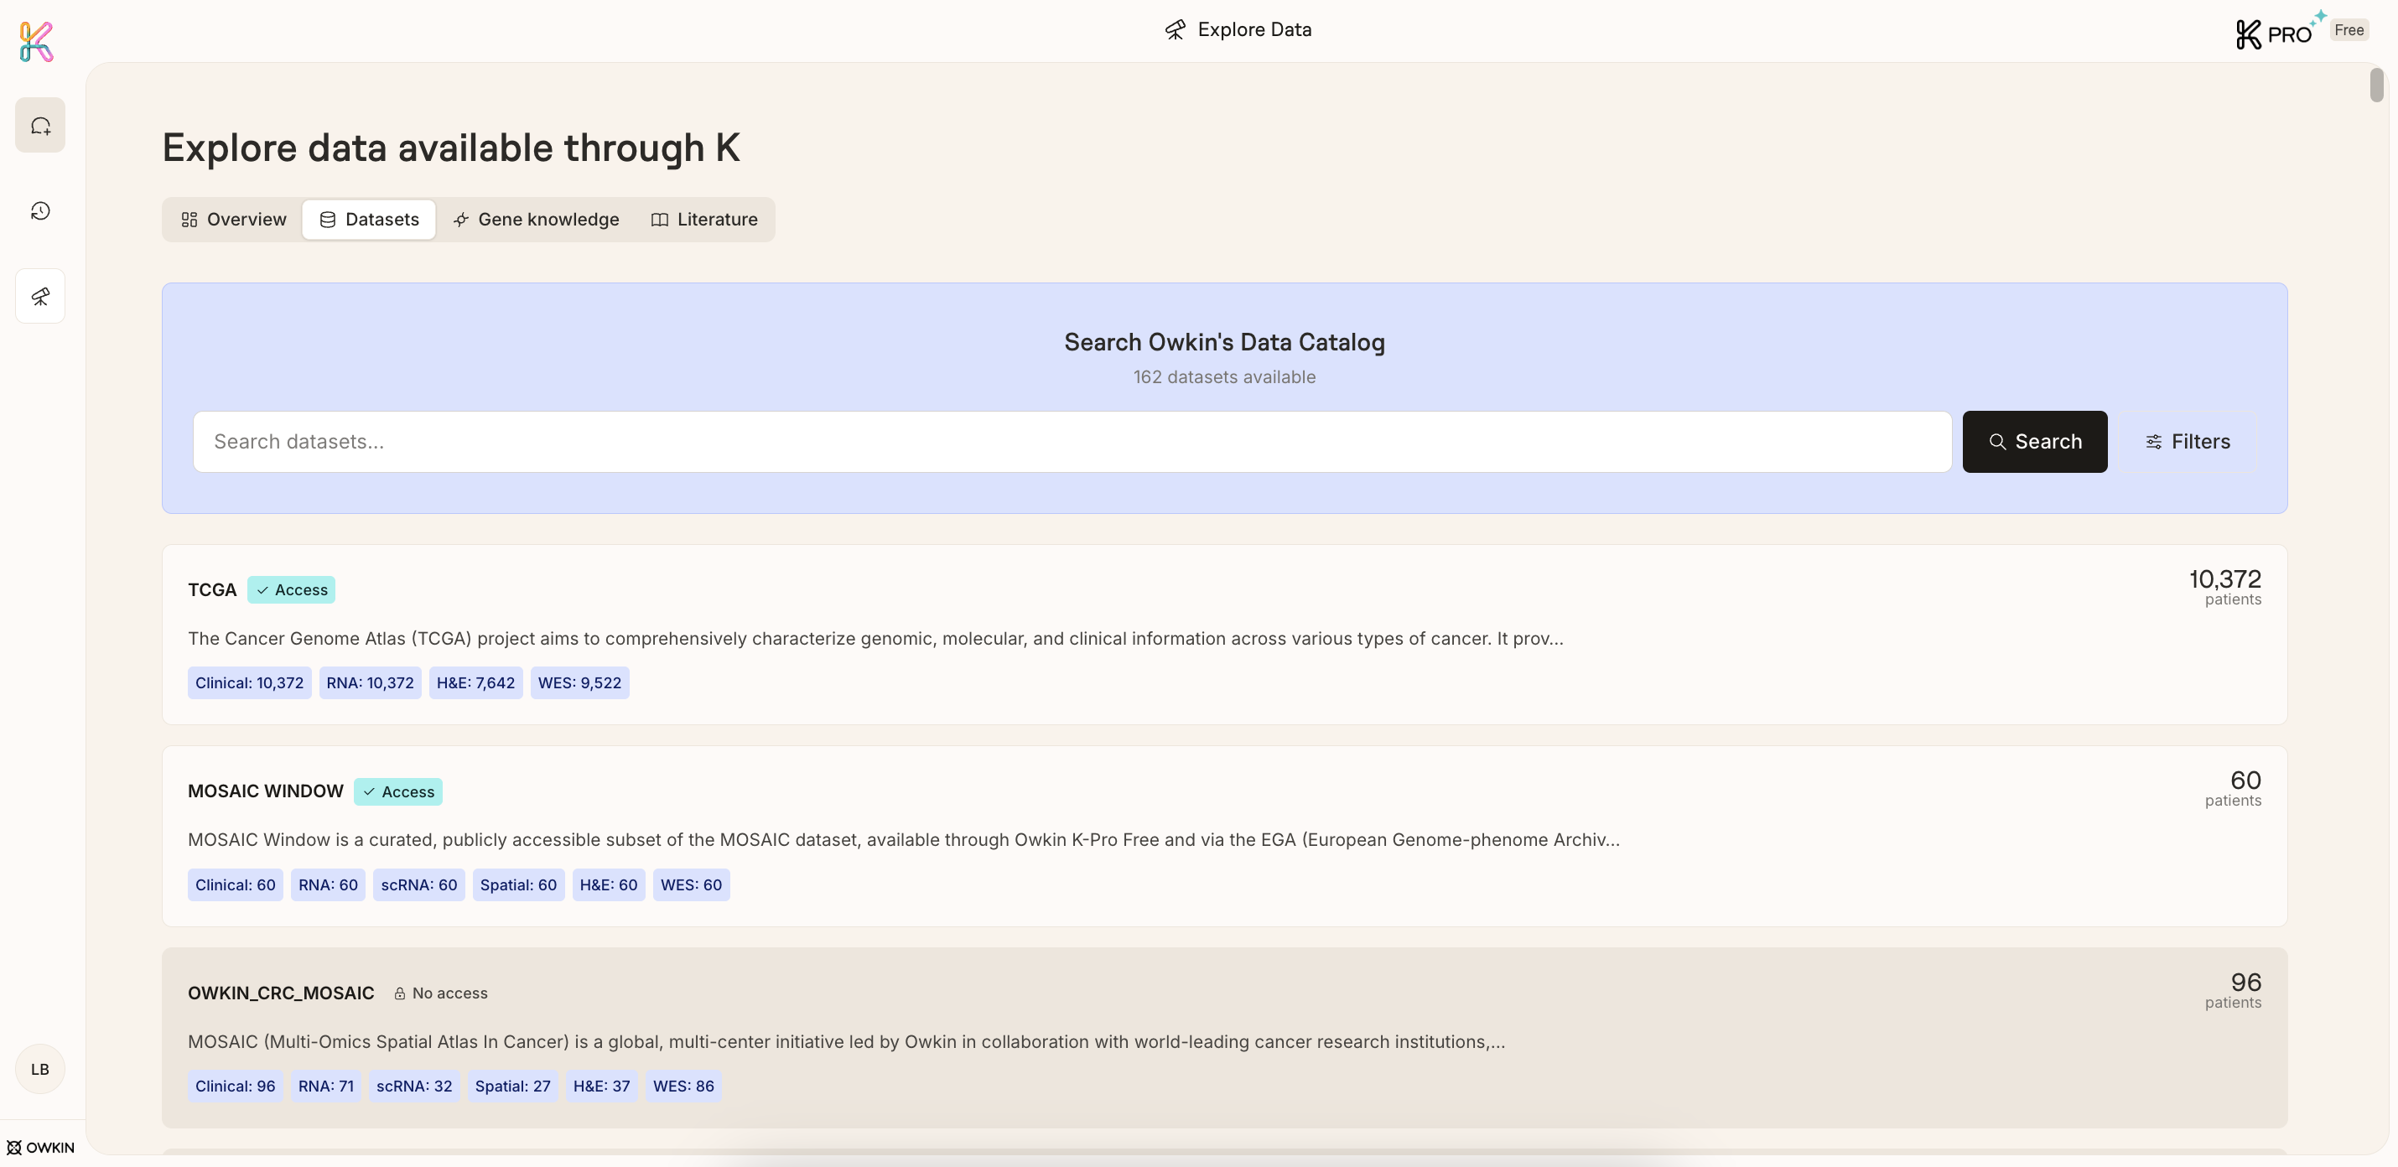
Task: Click the Free plan badge
Action: coord(2349,30)
